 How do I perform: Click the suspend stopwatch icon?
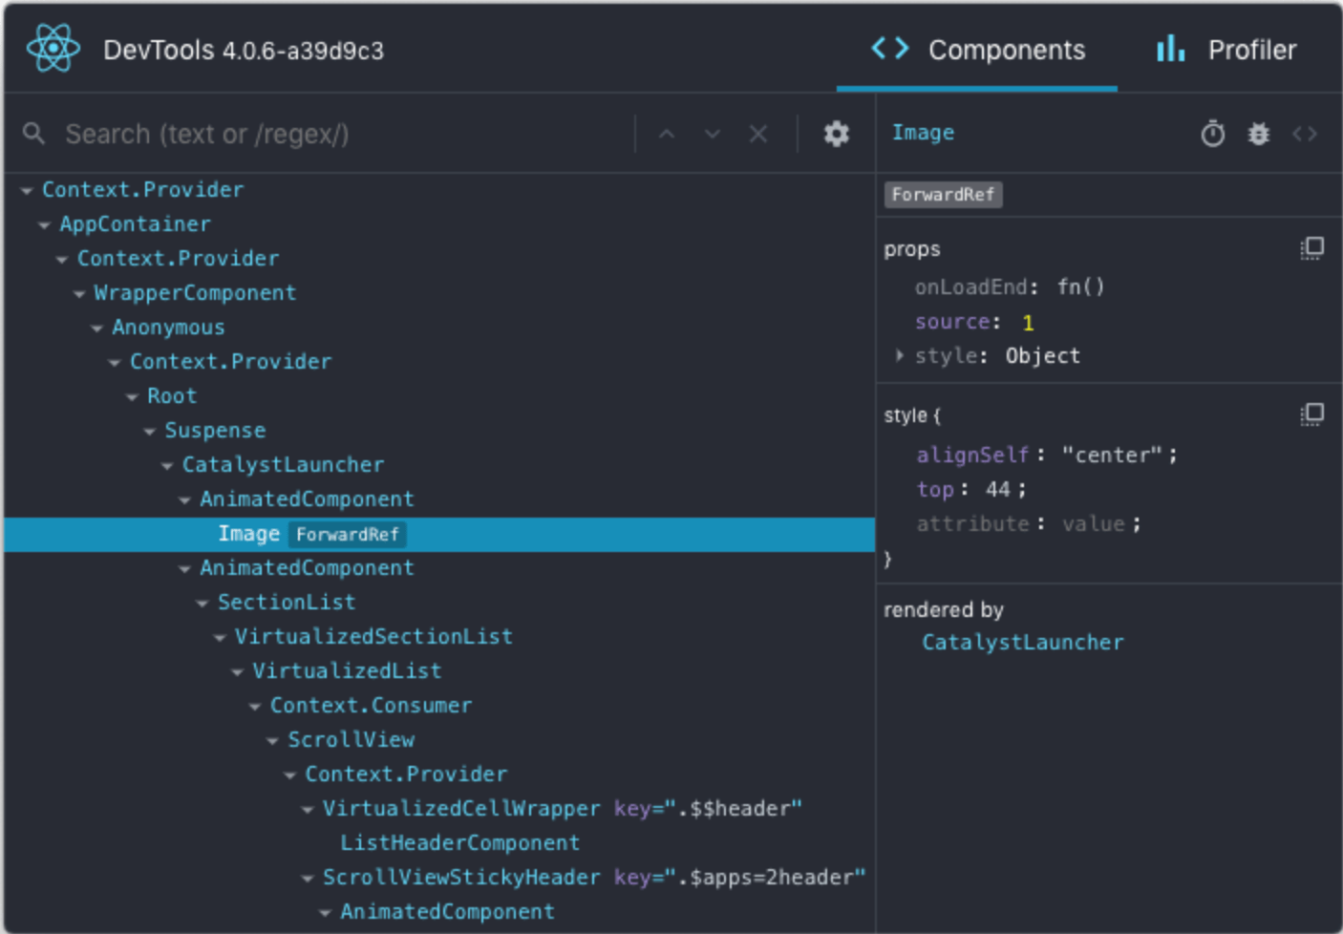(x=1213, y=134)
